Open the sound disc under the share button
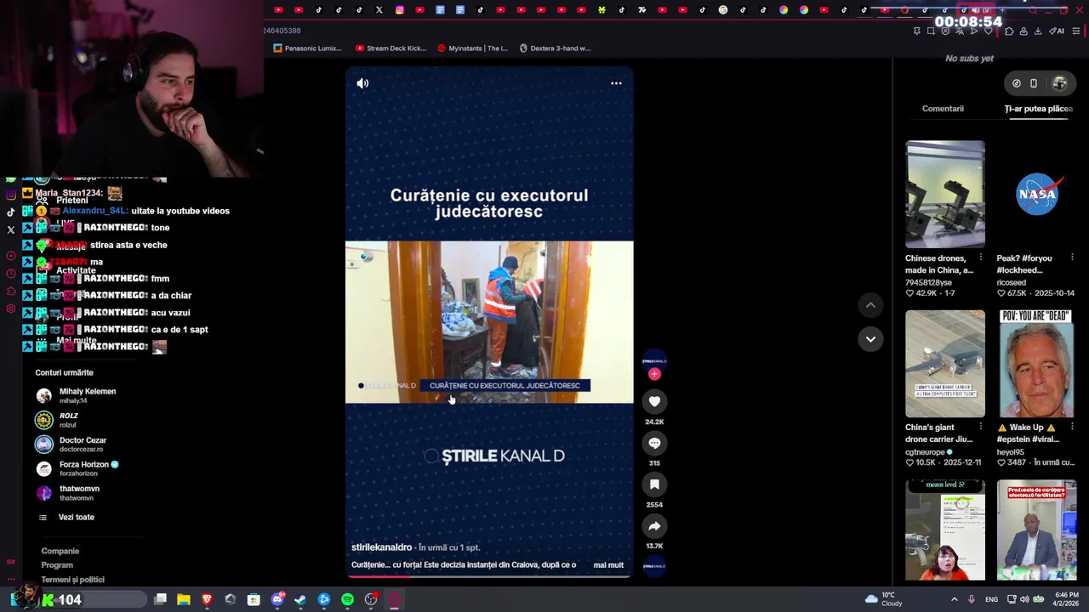1089x612 pixels. (654, 565)
